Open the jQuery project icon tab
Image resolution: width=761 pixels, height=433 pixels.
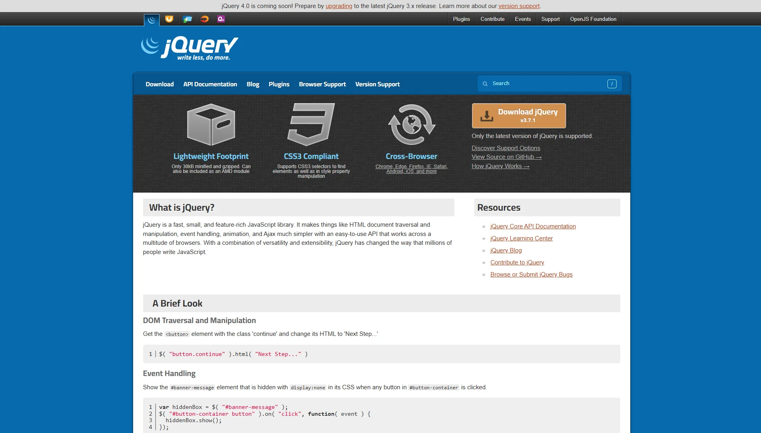(x=152, y=19)
